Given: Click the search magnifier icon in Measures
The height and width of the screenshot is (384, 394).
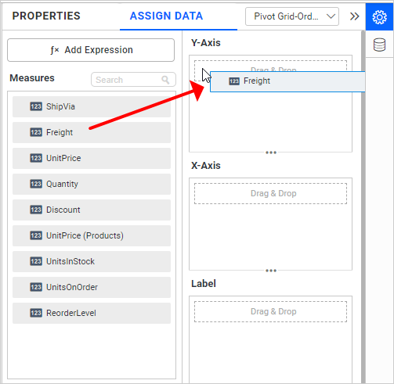Looking at the screenshot, I should click(x=165, y=80).
